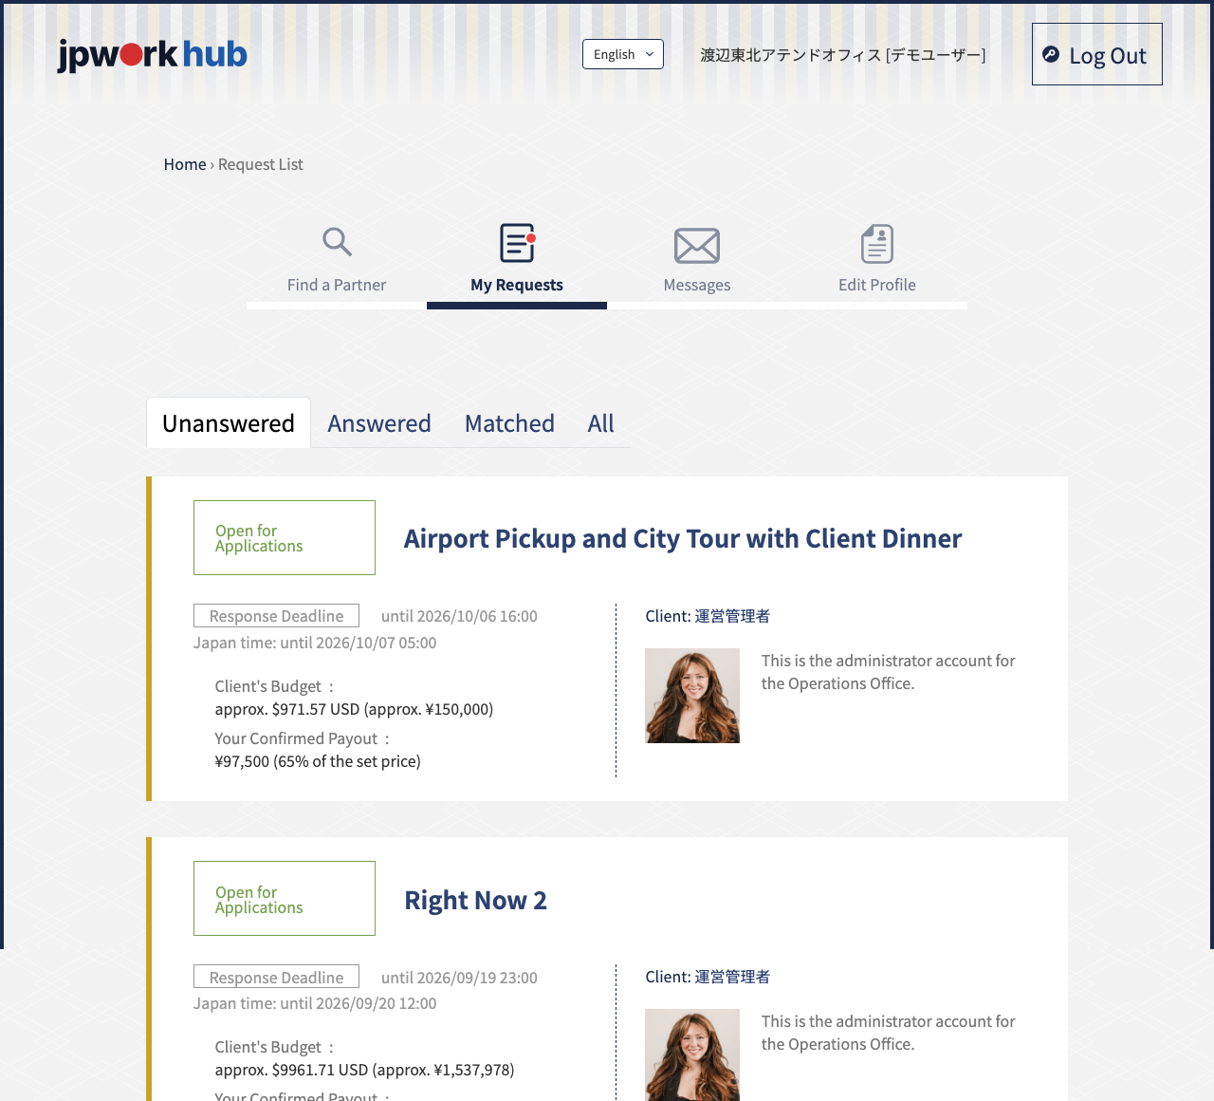The width and height of the screenshot is (1214, 1101).
Task: Open the English language dropdown
Action: click(623, 54)
